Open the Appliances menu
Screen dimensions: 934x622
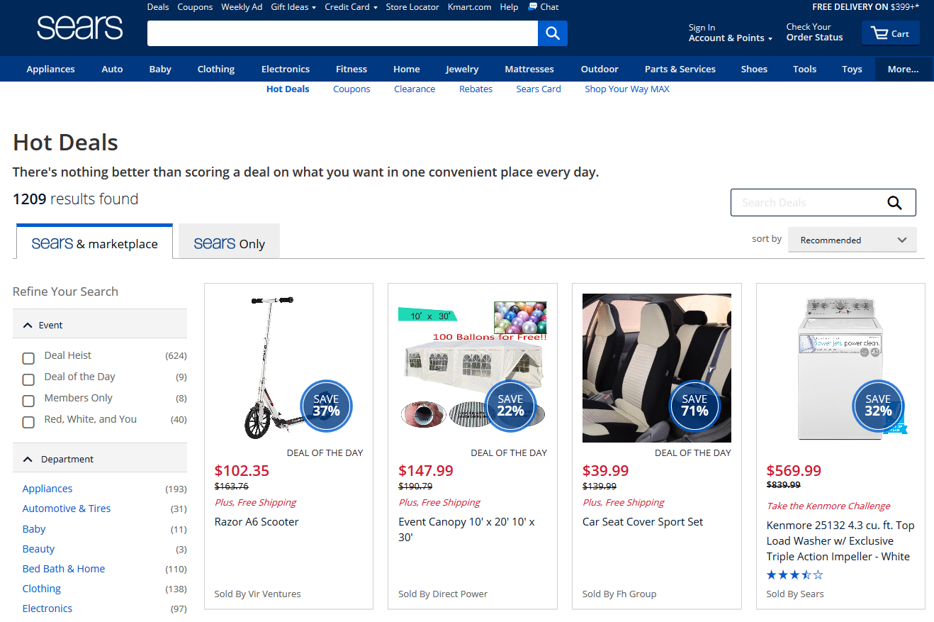[50, 69]
